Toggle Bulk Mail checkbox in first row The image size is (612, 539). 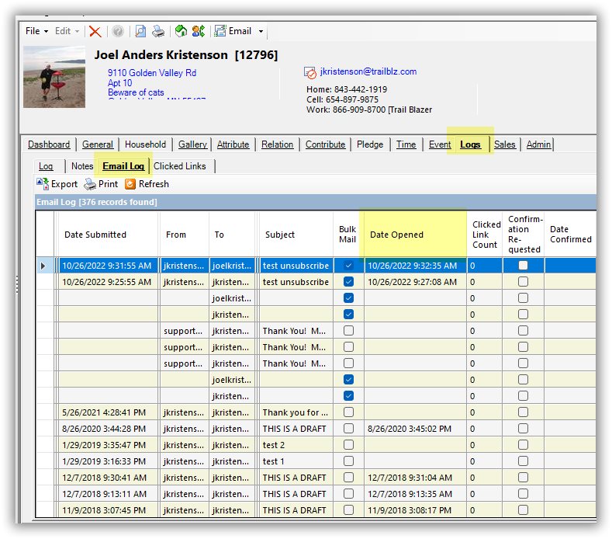coord(348,266)
